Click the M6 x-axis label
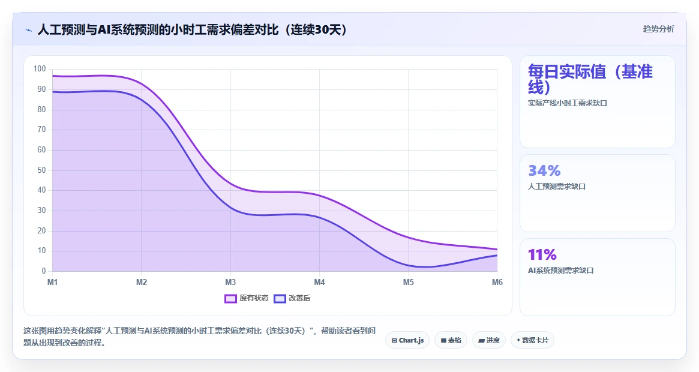The width and height of the screenshot is (699, 372). tap(497, 283)
